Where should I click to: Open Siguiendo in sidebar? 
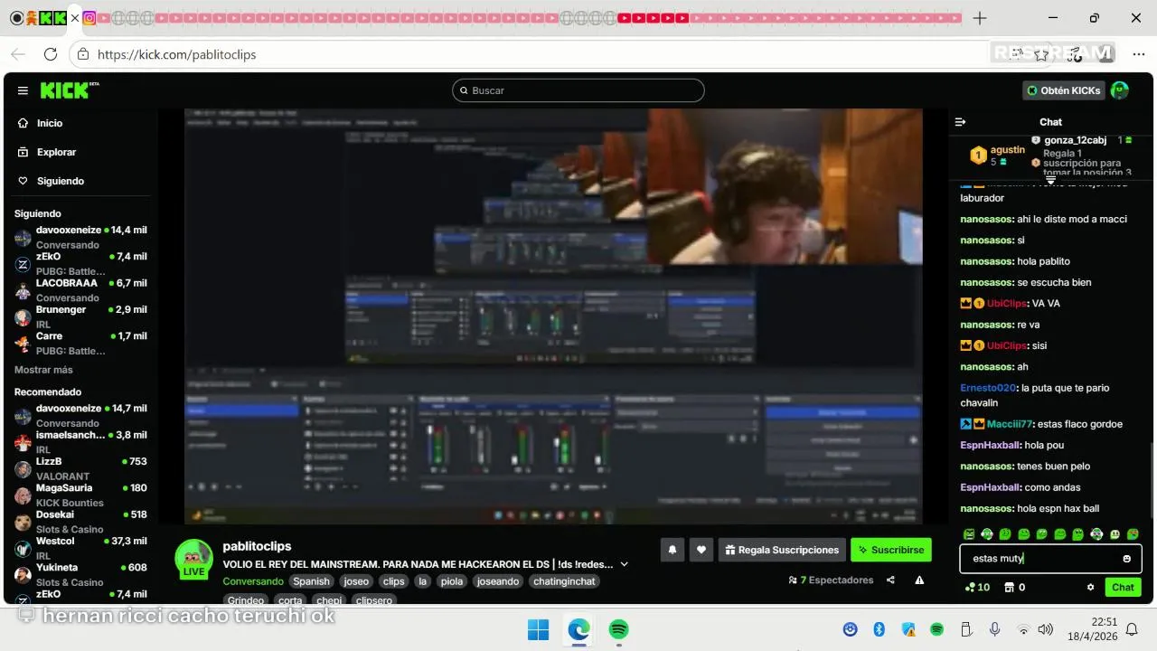click(x=60, y=181)
